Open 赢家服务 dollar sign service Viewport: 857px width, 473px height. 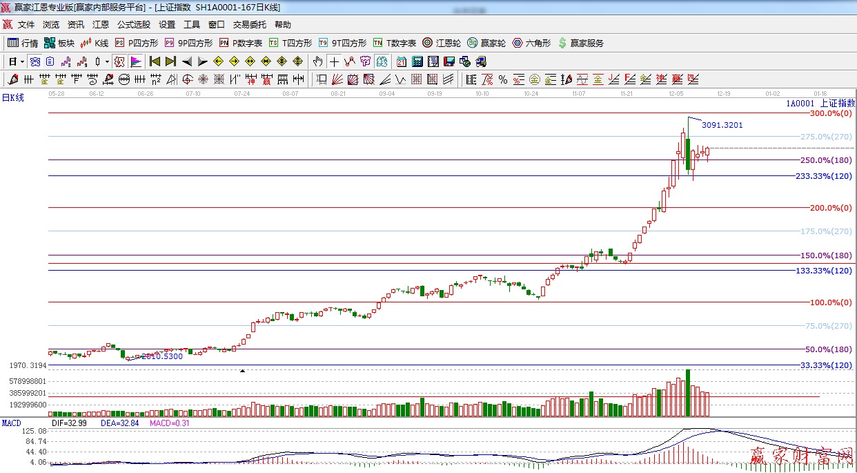point(580,43)
